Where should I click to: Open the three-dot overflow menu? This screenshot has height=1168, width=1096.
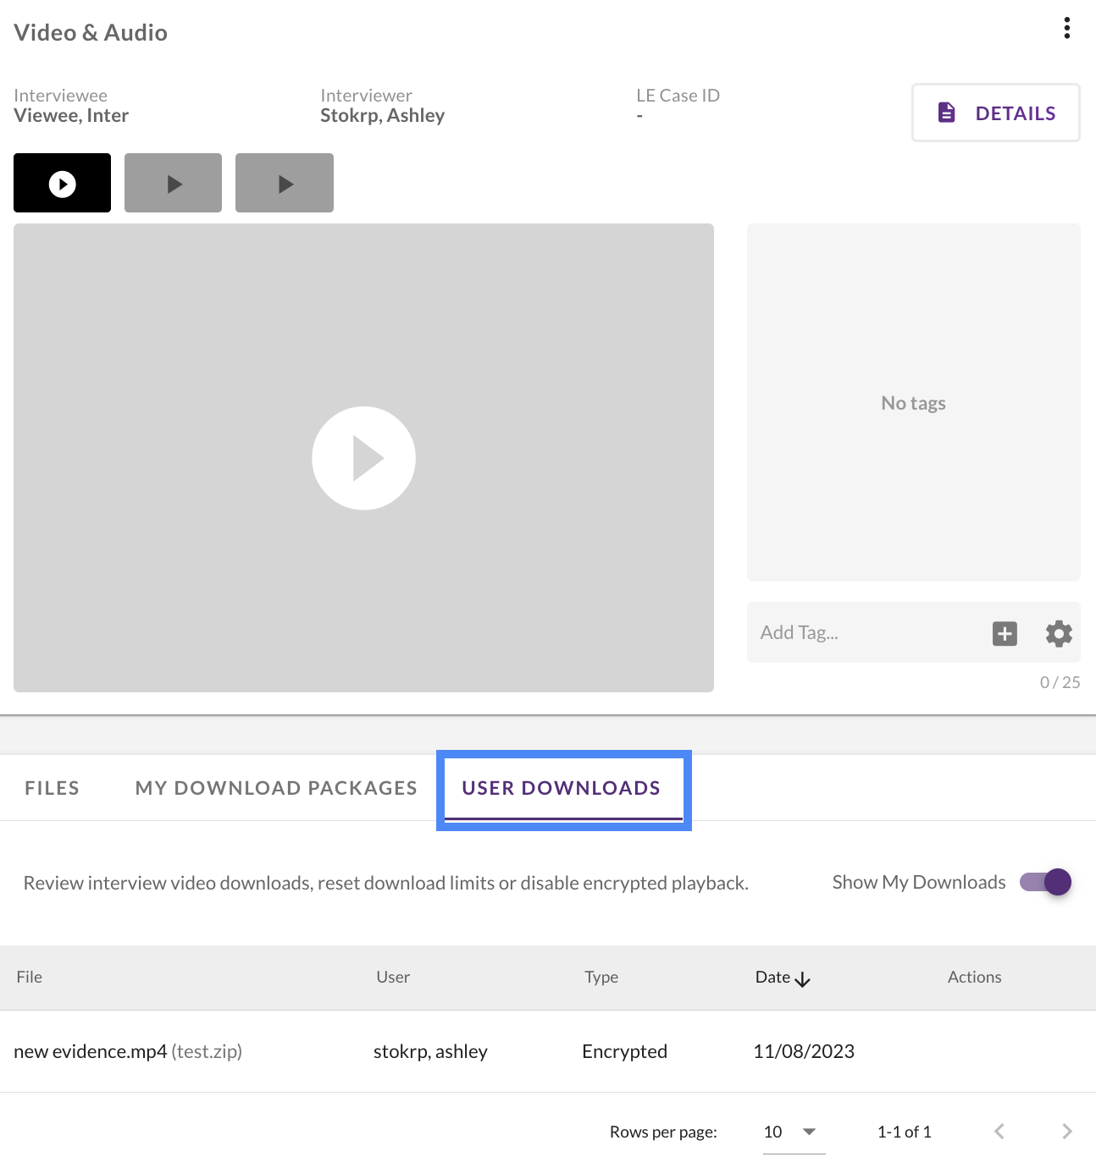click(x=1066, y=27)
